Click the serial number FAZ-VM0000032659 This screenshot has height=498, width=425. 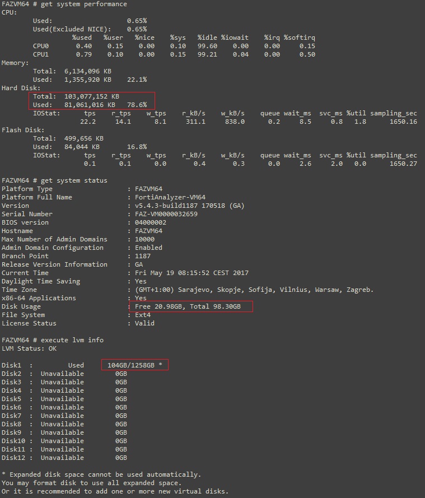click(166, 214)
